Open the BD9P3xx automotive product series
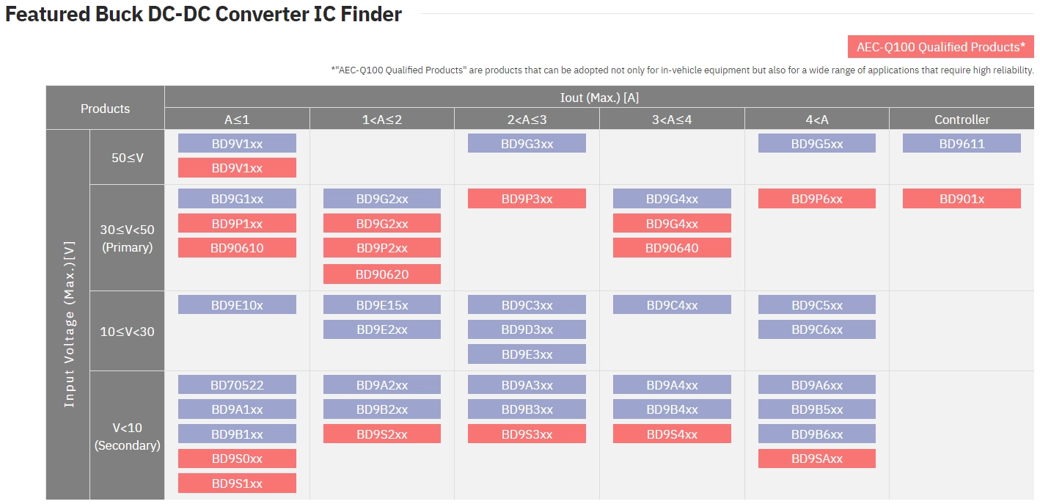 coord(527,199)
